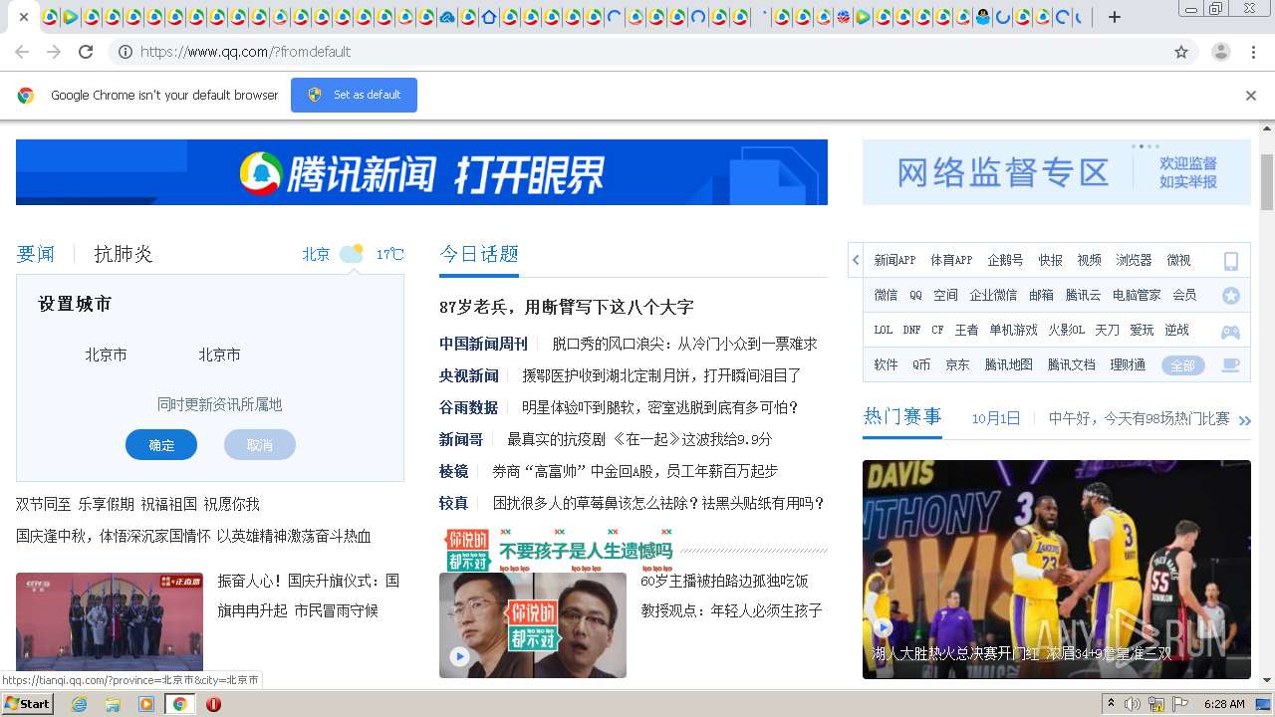Screen dimensions: 1275x717
Task: Click the page vertical scrollbar thumb
Action: tap(1267, 181)
